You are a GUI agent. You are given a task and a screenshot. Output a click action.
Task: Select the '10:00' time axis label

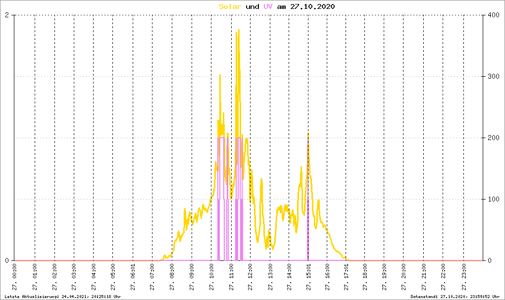[x=211, y=277]
